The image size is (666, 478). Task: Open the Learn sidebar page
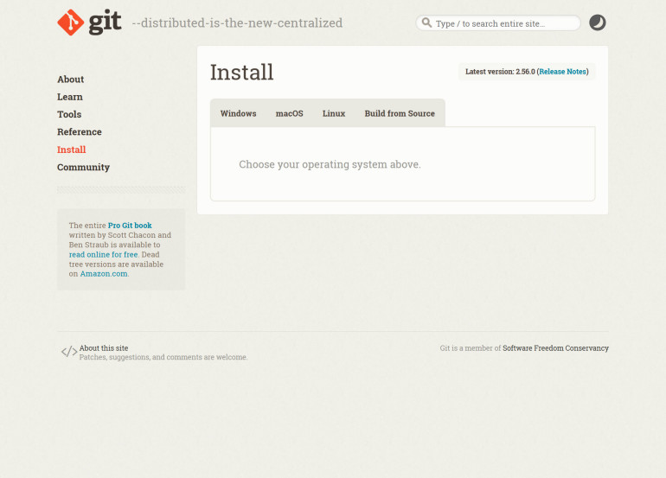[70, 97]
